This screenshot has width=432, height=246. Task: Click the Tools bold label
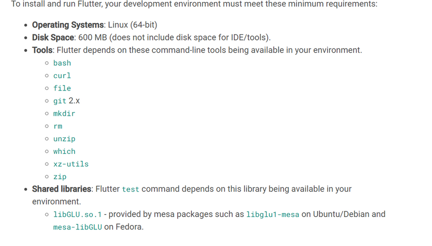[42, 50]
